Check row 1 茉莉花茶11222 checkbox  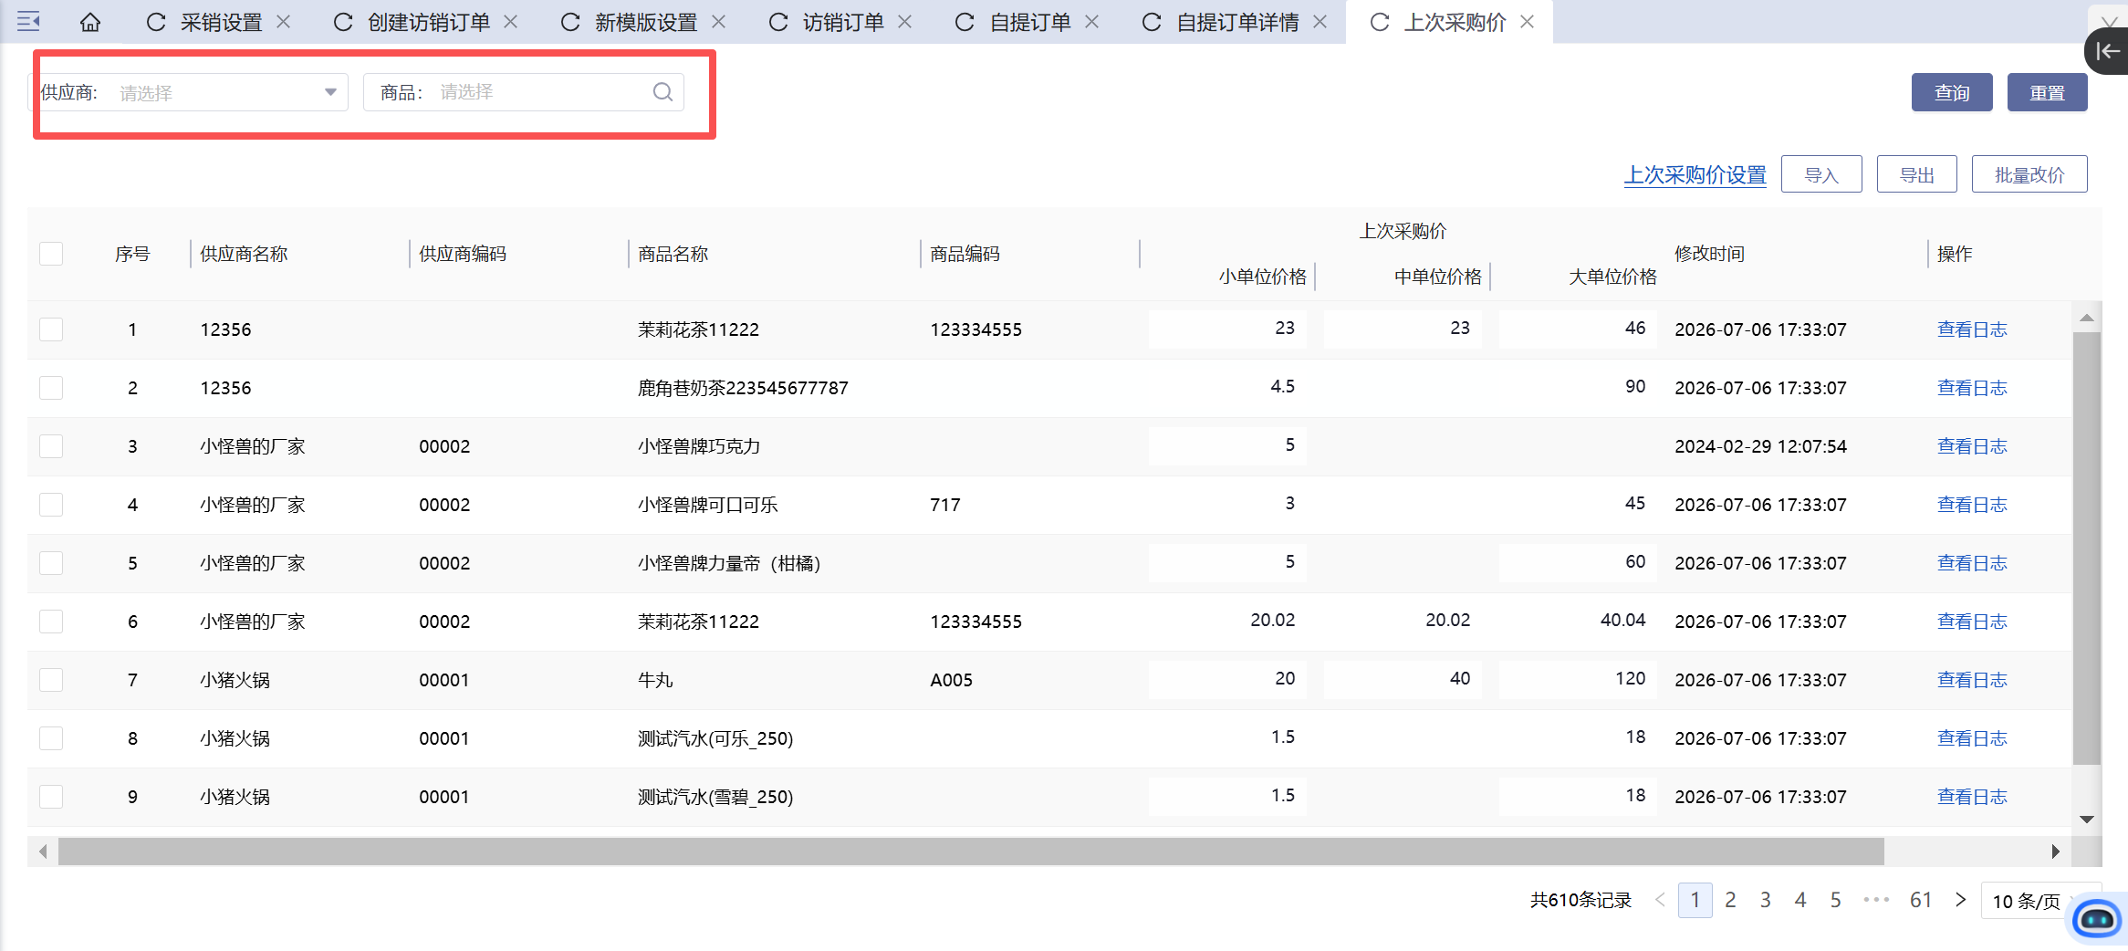pyautogui.click(x=51, y=329)
